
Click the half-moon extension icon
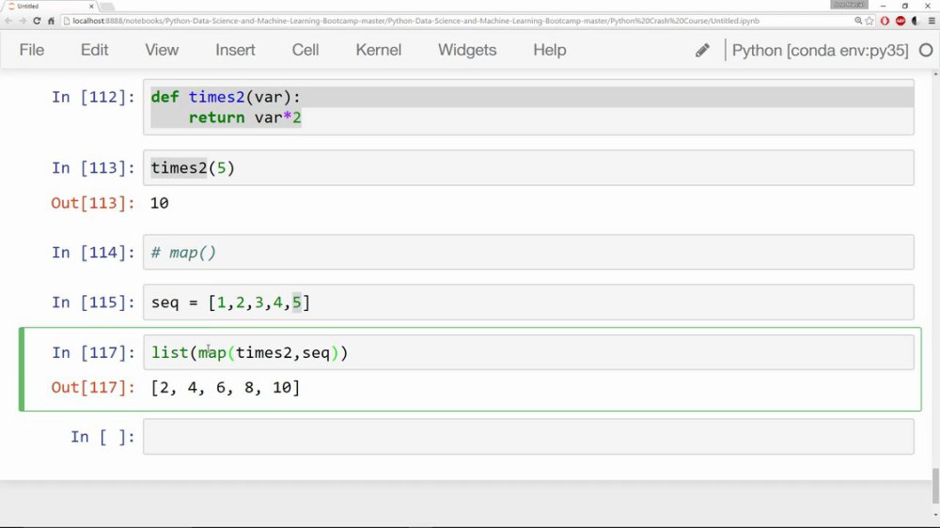pos(916,21)
